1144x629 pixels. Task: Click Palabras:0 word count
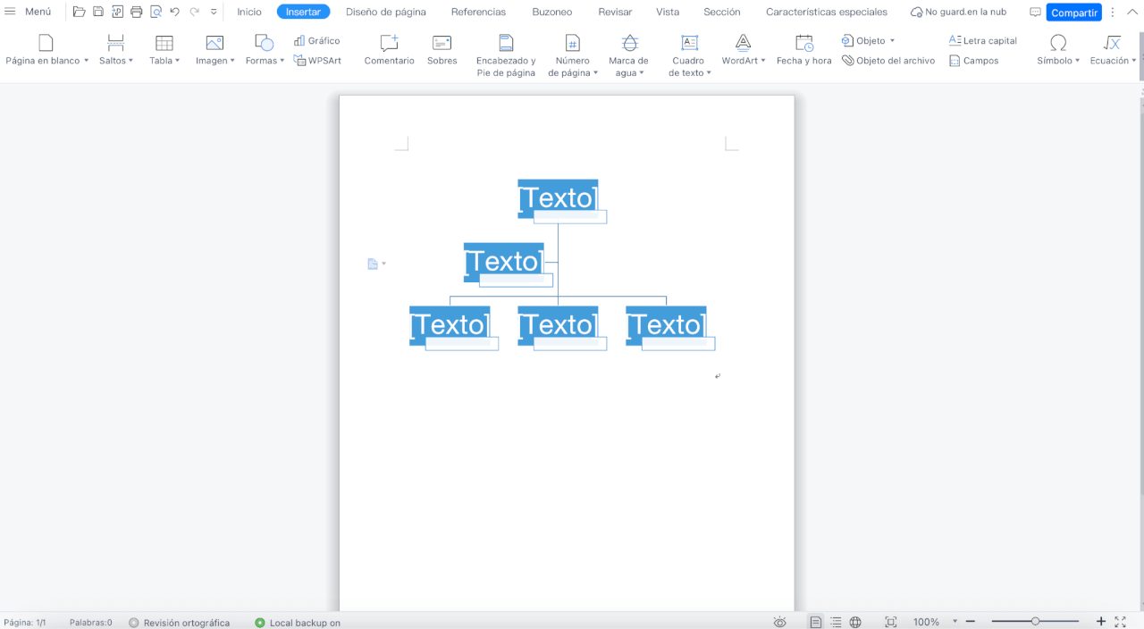(x=91, y=623)
